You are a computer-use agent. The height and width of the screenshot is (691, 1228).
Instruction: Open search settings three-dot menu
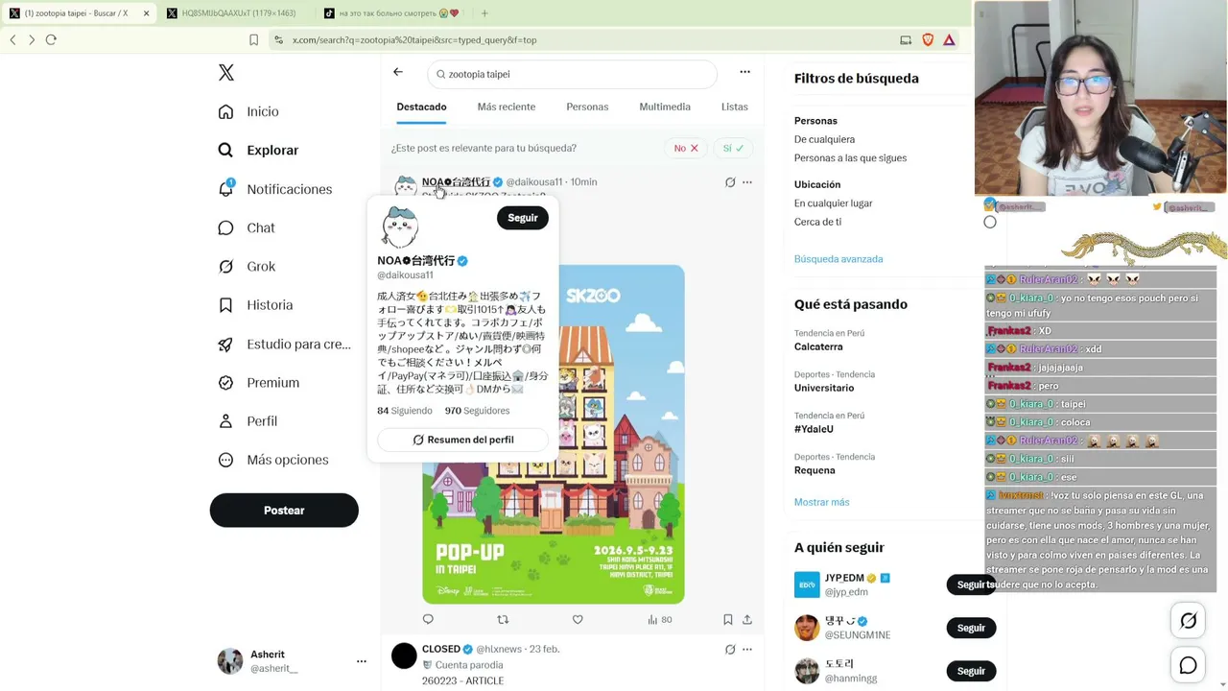tap(744, 72)
